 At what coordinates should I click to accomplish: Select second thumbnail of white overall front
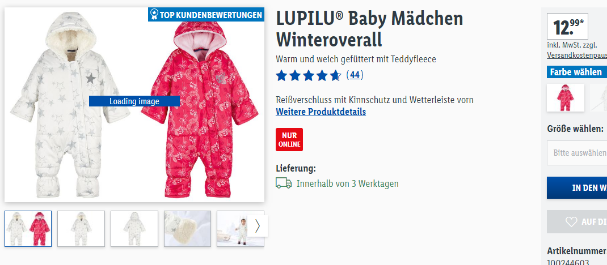coord(81,229)
